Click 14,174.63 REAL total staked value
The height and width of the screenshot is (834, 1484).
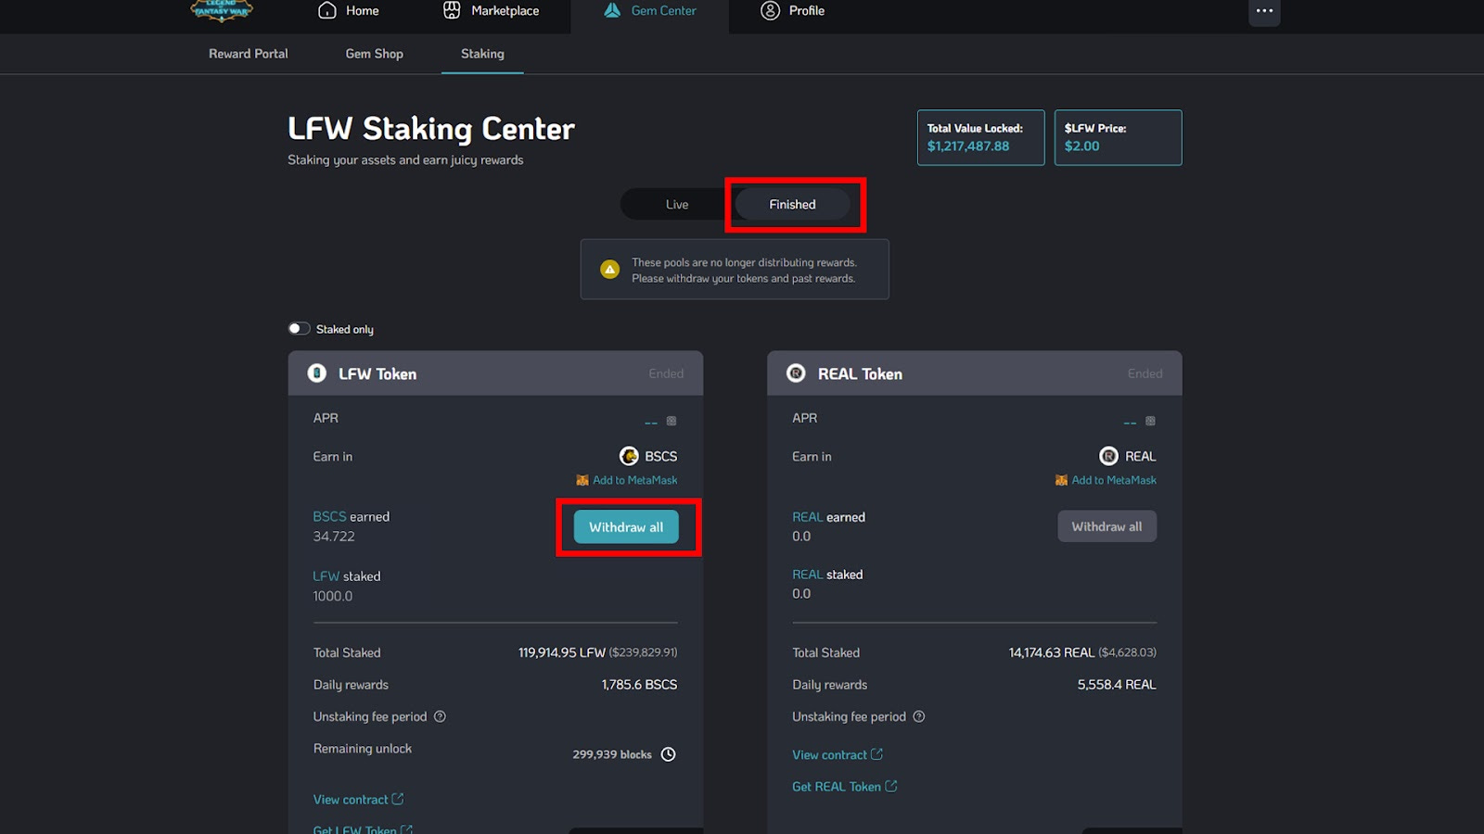(1082, 652)
